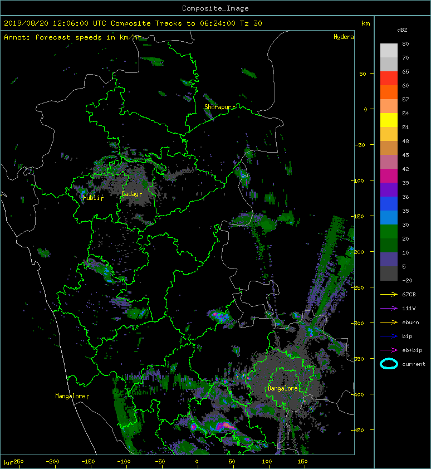The image size is (431, 469).
Task: Click the '111V' legend label
Action: (x=409, y=309)
